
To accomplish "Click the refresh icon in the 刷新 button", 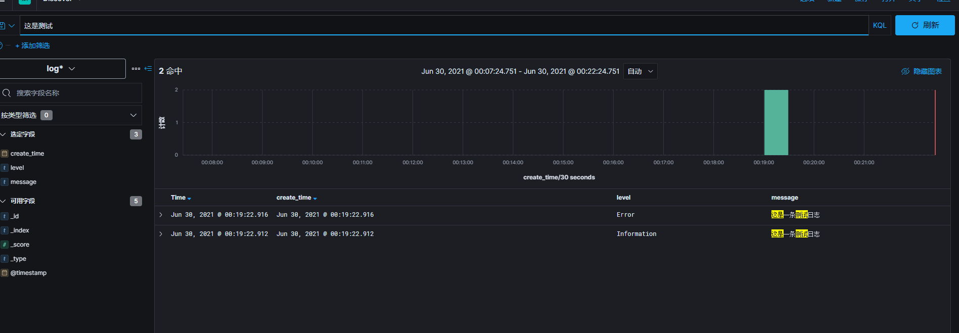I will point(915,25).
